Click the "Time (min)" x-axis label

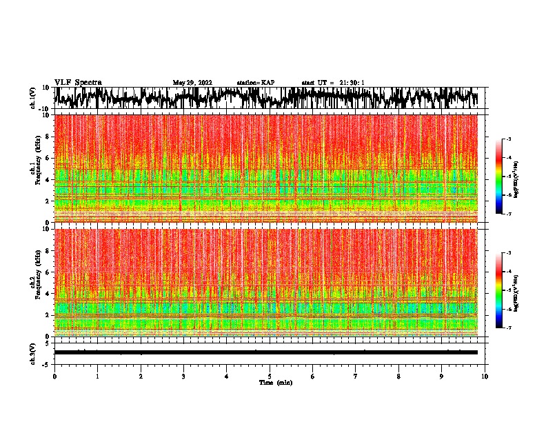coord(276,383)
